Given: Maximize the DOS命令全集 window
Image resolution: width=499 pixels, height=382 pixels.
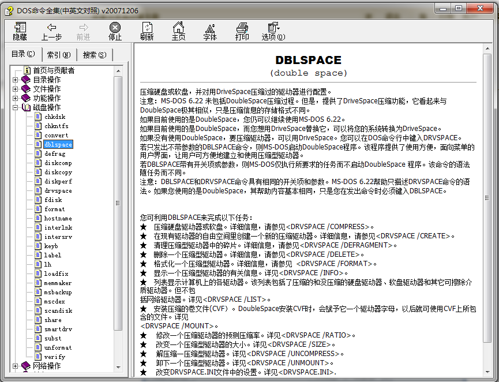Looking at the screenshot, I should tap(458, 9).
